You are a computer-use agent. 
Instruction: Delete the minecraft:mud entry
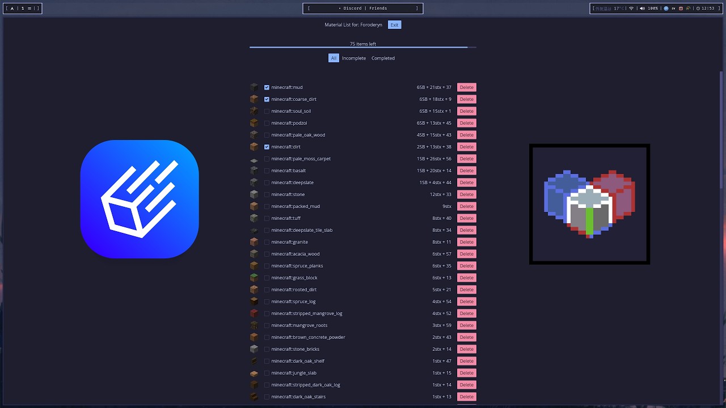(x=466, y=87)
